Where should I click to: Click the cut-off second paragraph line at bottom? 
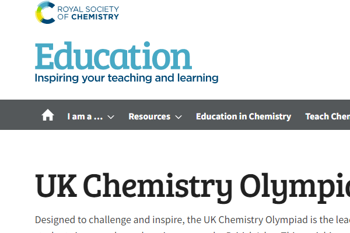point(192,231)
